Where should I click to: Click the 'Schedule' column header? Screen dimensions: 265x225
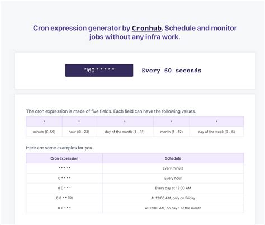[x=173, y=158]
